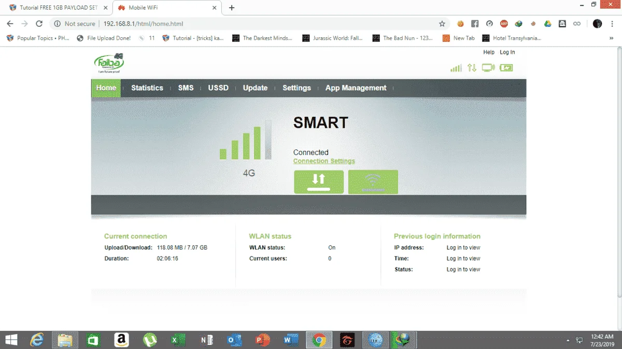Screen dimensions: 622x349
Task: Open File Explorer from taskbar
Action: [65, 340]
